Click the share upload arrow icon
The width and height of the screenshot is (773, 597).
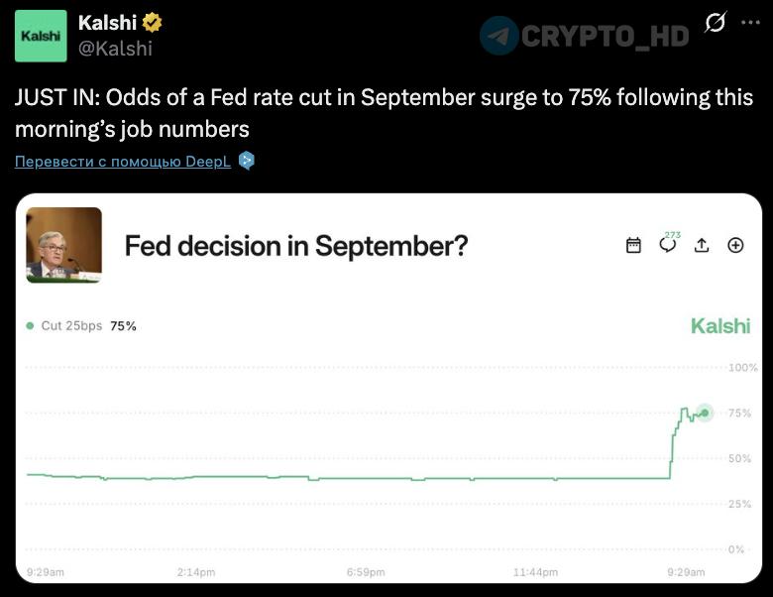702,245
